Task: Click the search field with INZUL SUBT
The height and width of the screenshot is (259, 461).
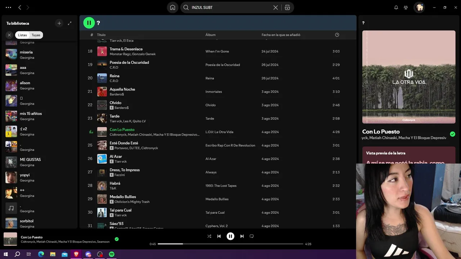Action: click(230, 8)
